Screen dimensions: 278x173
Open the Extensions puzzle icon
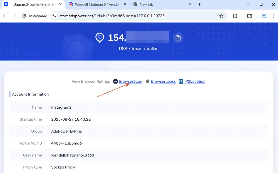[x=235, y=16]
